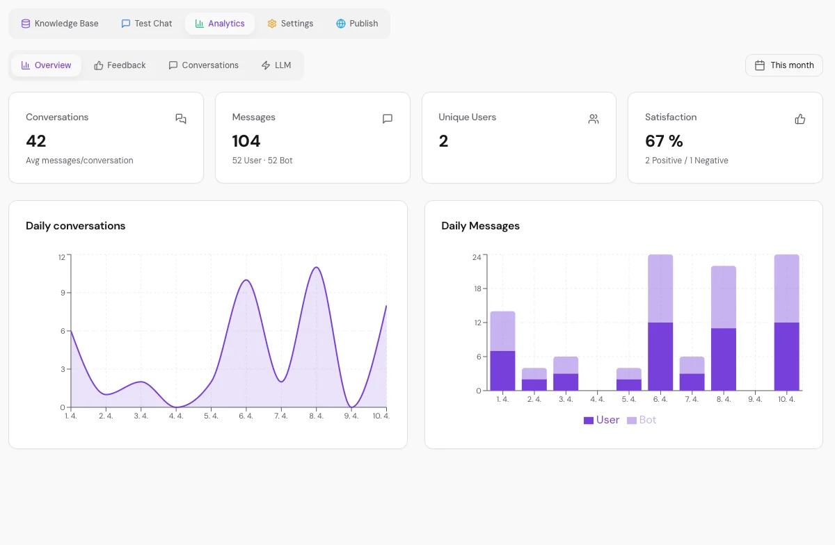Click the Overview chart icon
The width and height of the screenshot is (835, 545).
[x=26, y=65]
